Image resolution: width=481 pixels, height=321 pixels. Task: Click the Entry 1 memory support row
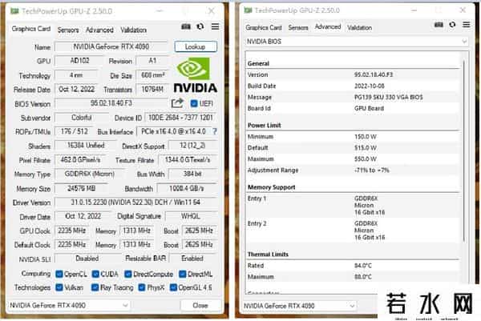[x=353, y=205]
